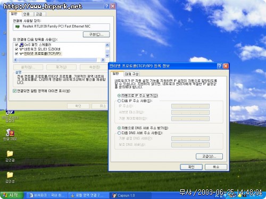Click the horizontal scrollbar thumb in component list
The width and height of the screenshot is (266, 199).
57,60
